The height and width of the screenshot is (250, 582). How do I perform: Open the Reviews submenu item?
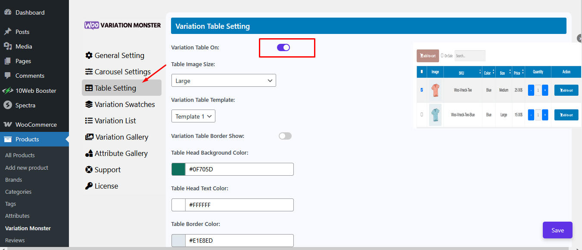[15, 240]
